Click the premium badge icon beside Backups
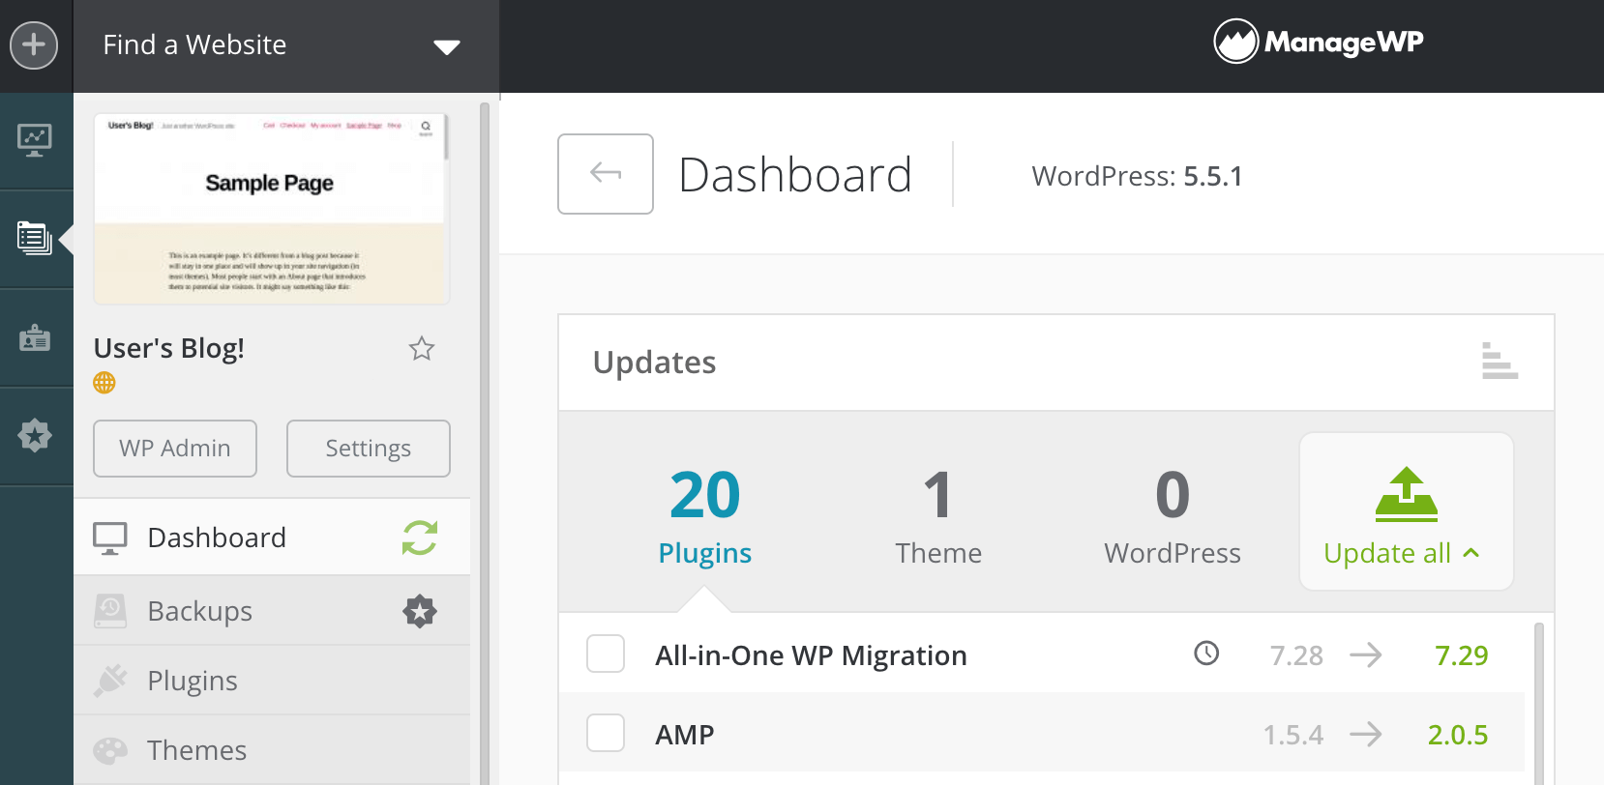 (x=420, y=611)
